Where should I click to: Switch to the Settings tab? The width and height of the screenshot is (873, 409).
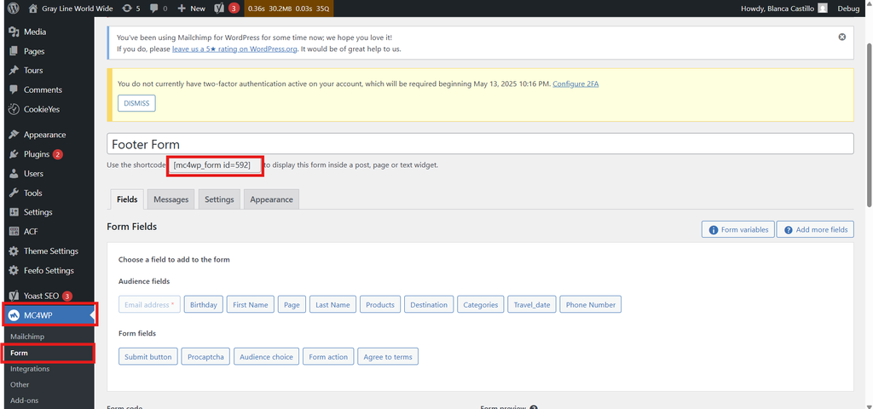coord(219,199)
